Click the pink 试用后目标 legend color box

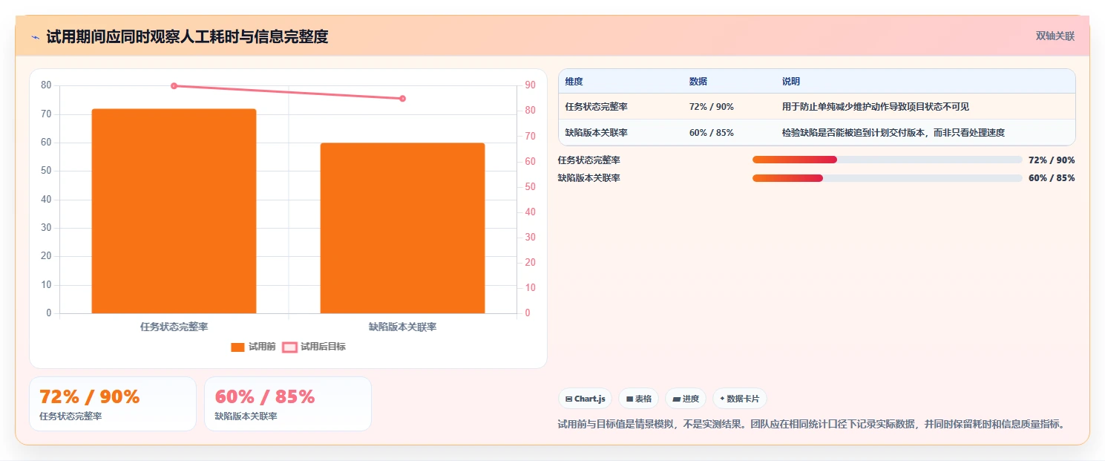pyautogui.click(x=289, y=347)
